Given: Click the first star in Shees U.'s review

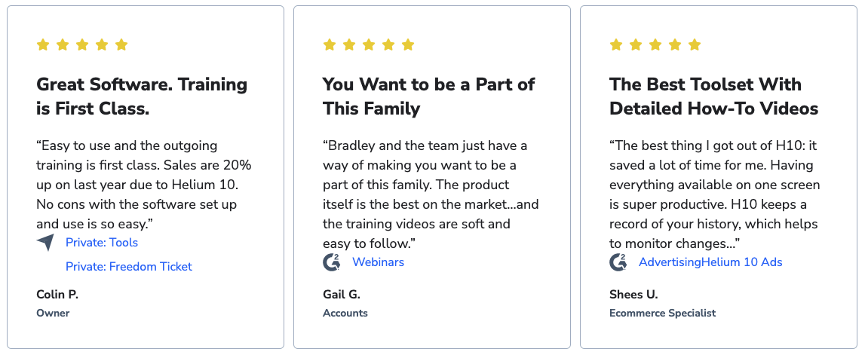Looking at the screenshot, I should 616,44.
